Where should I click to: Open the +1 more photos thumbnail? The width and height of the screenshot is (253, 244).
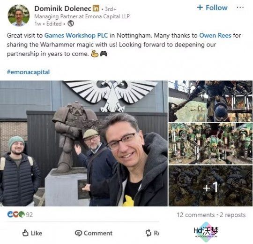pos(210,186)
